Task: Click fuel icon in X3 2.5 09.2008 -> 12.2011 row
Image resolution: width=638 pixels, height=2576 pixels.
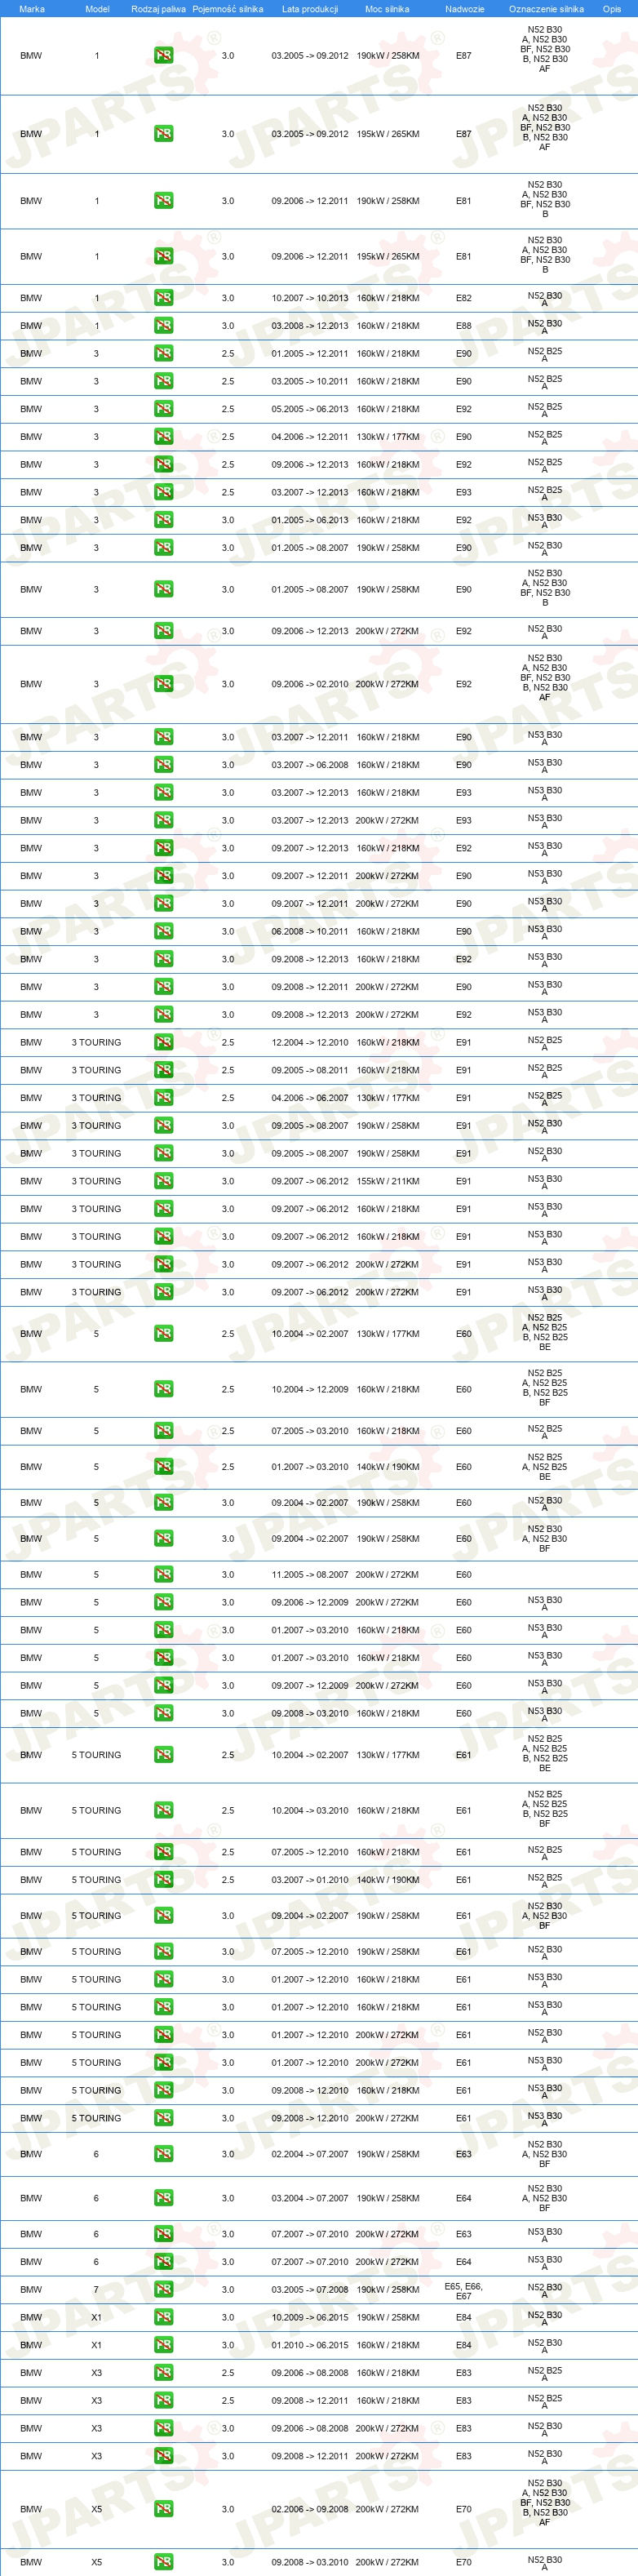Action: click(164, 2401)
